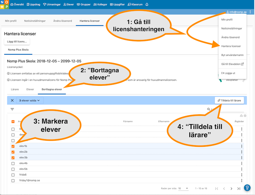Open the Elever section
This screenshot has height=195, width=255.
[69, 4]
